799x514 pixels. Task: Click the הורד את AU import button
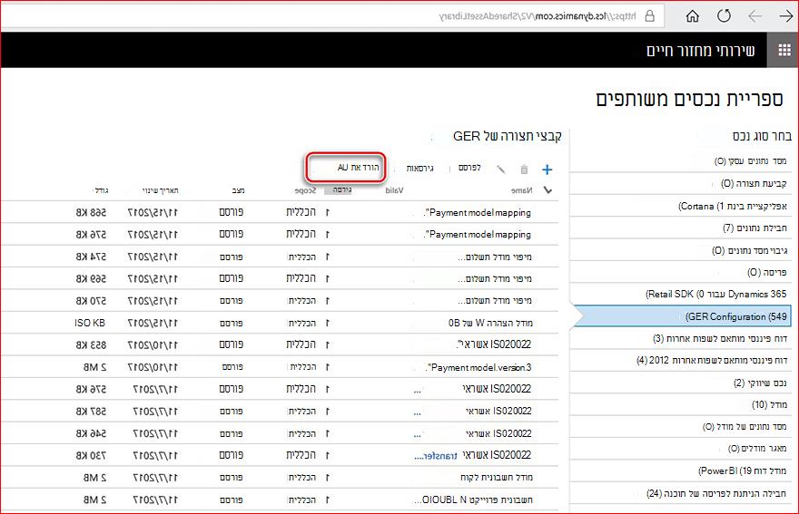[x=346, y=168]
